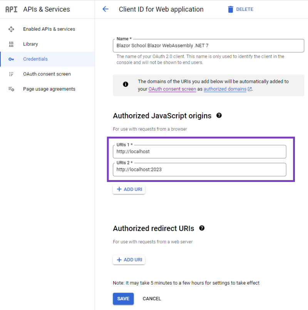This screenshot has width=308, height=310.
Task: Add URI under JavaScript origins
Action: click(x=129, y=189)
